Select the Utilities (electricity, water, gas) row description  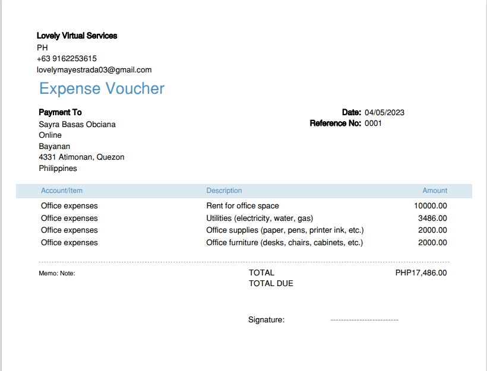click(x=260, y=218)
